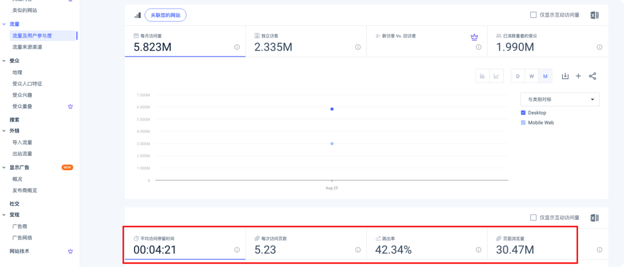
Task: Open info icon for 跳出率
Action: point(479,250)
